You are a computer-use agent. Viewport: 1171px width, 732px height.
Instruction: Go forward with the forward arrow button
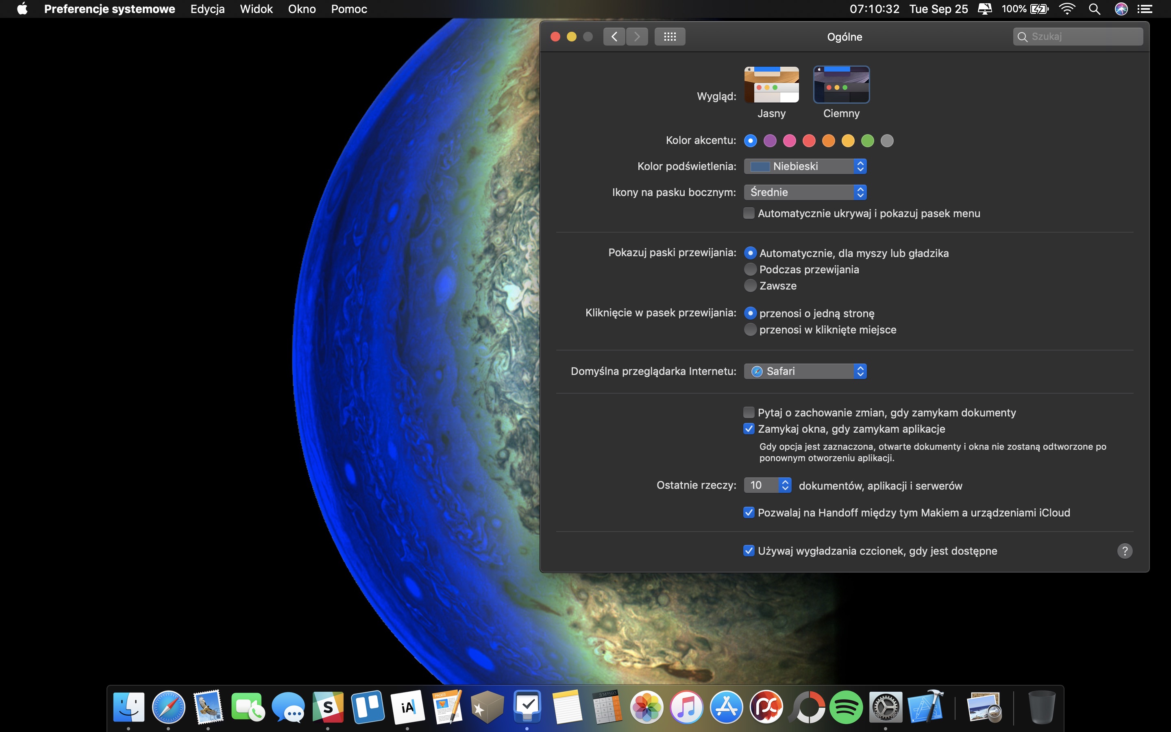point(637,36)
